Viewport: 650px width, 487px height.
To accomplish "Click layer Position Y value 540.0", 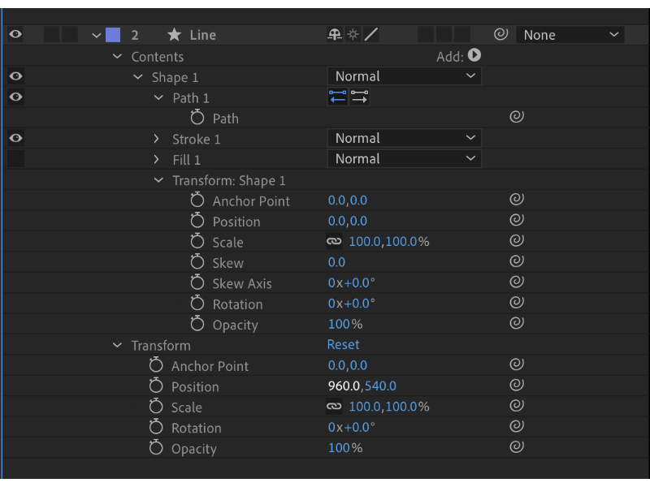I will click(x=380, y=386).
